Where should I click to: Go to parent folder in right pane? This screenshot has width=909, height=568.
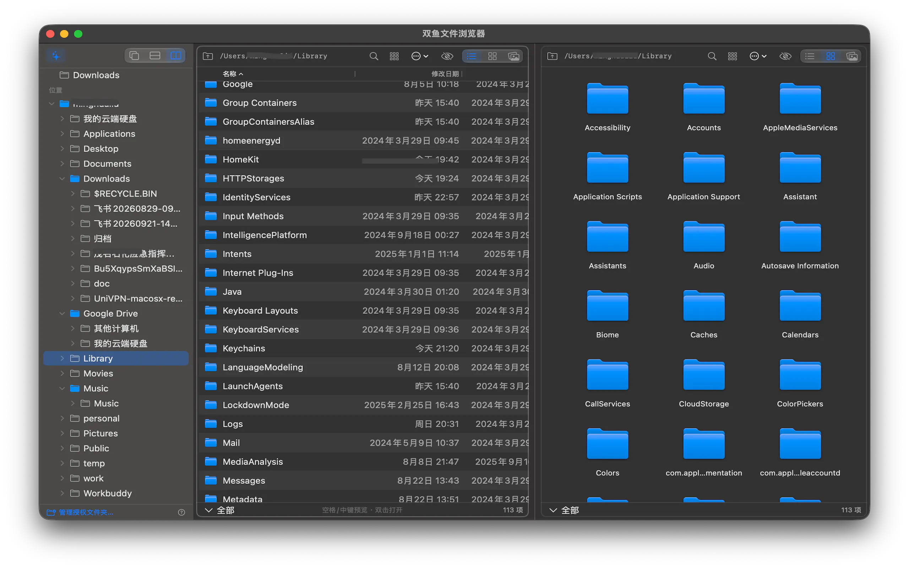pos(552,56)
